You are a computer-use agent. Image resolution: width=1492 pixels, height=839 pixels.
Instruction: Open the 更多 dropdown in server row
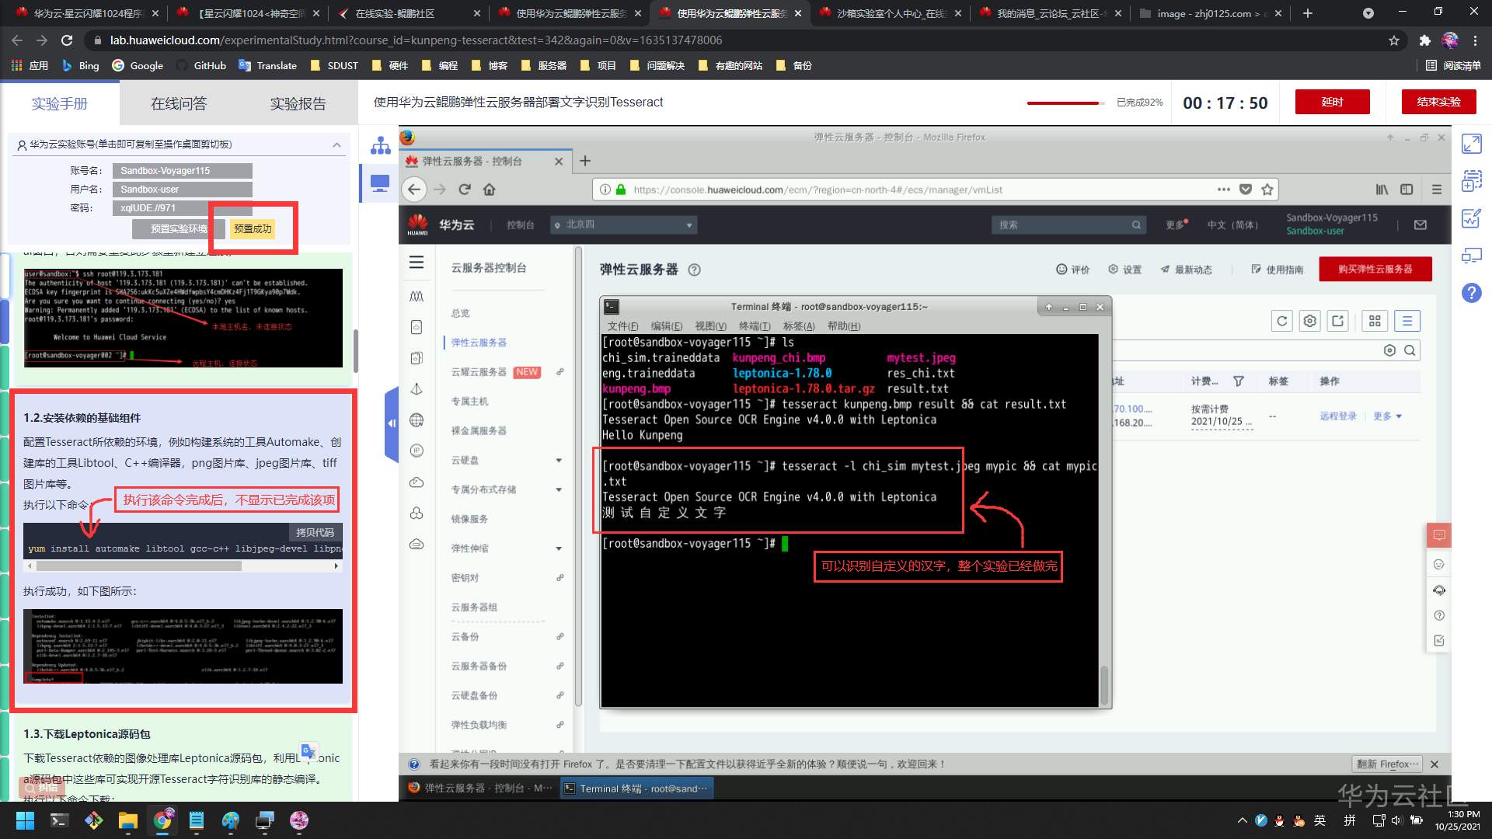coord(1387,416)
